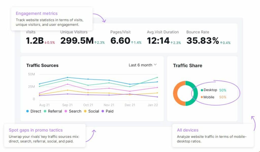Click the yellow Social legend dot

click(x=85, y=111)
